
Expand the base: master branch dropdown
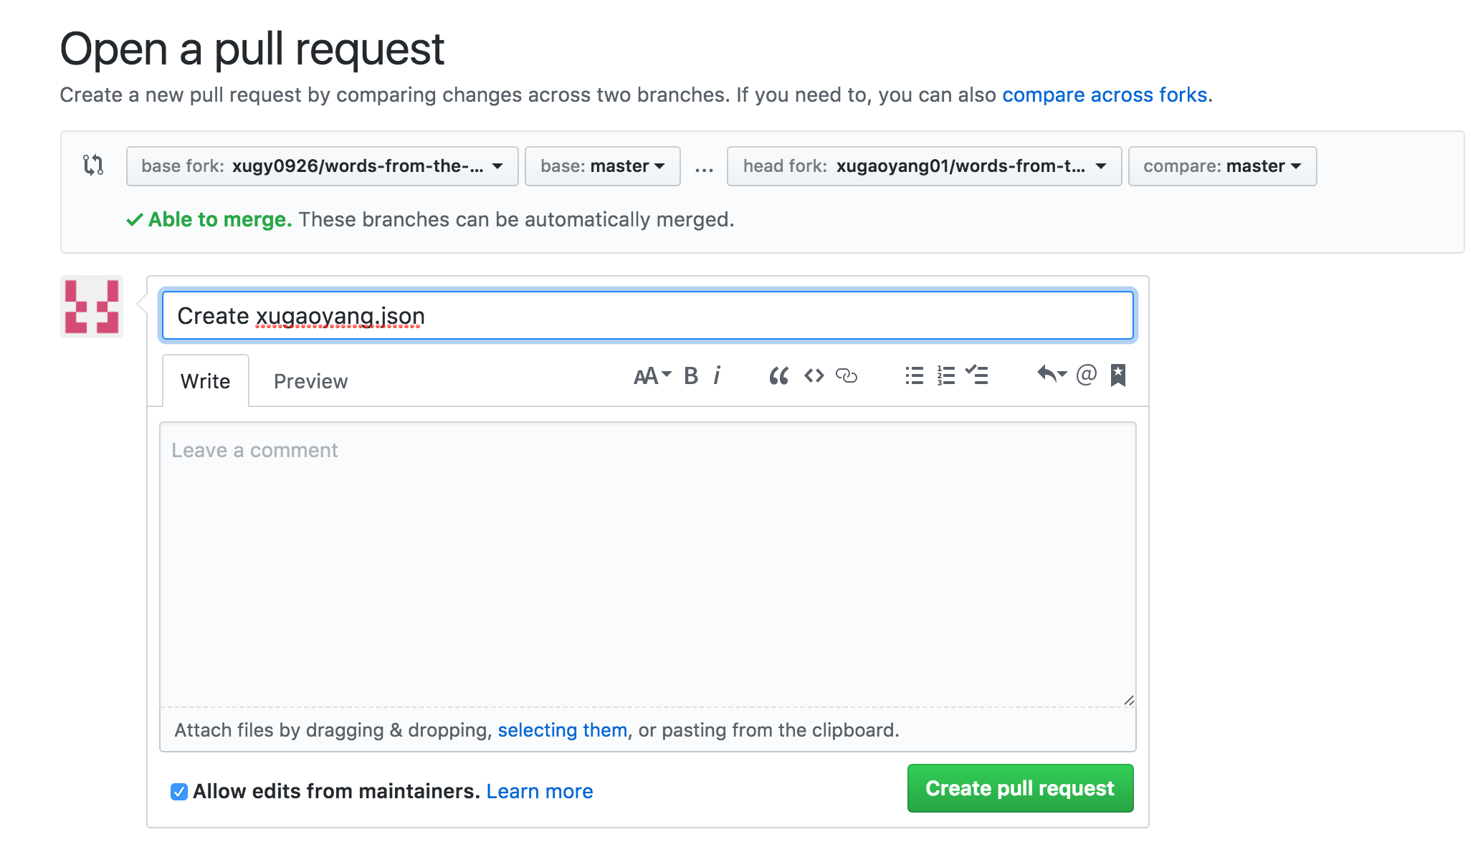(x=602, y=166)
